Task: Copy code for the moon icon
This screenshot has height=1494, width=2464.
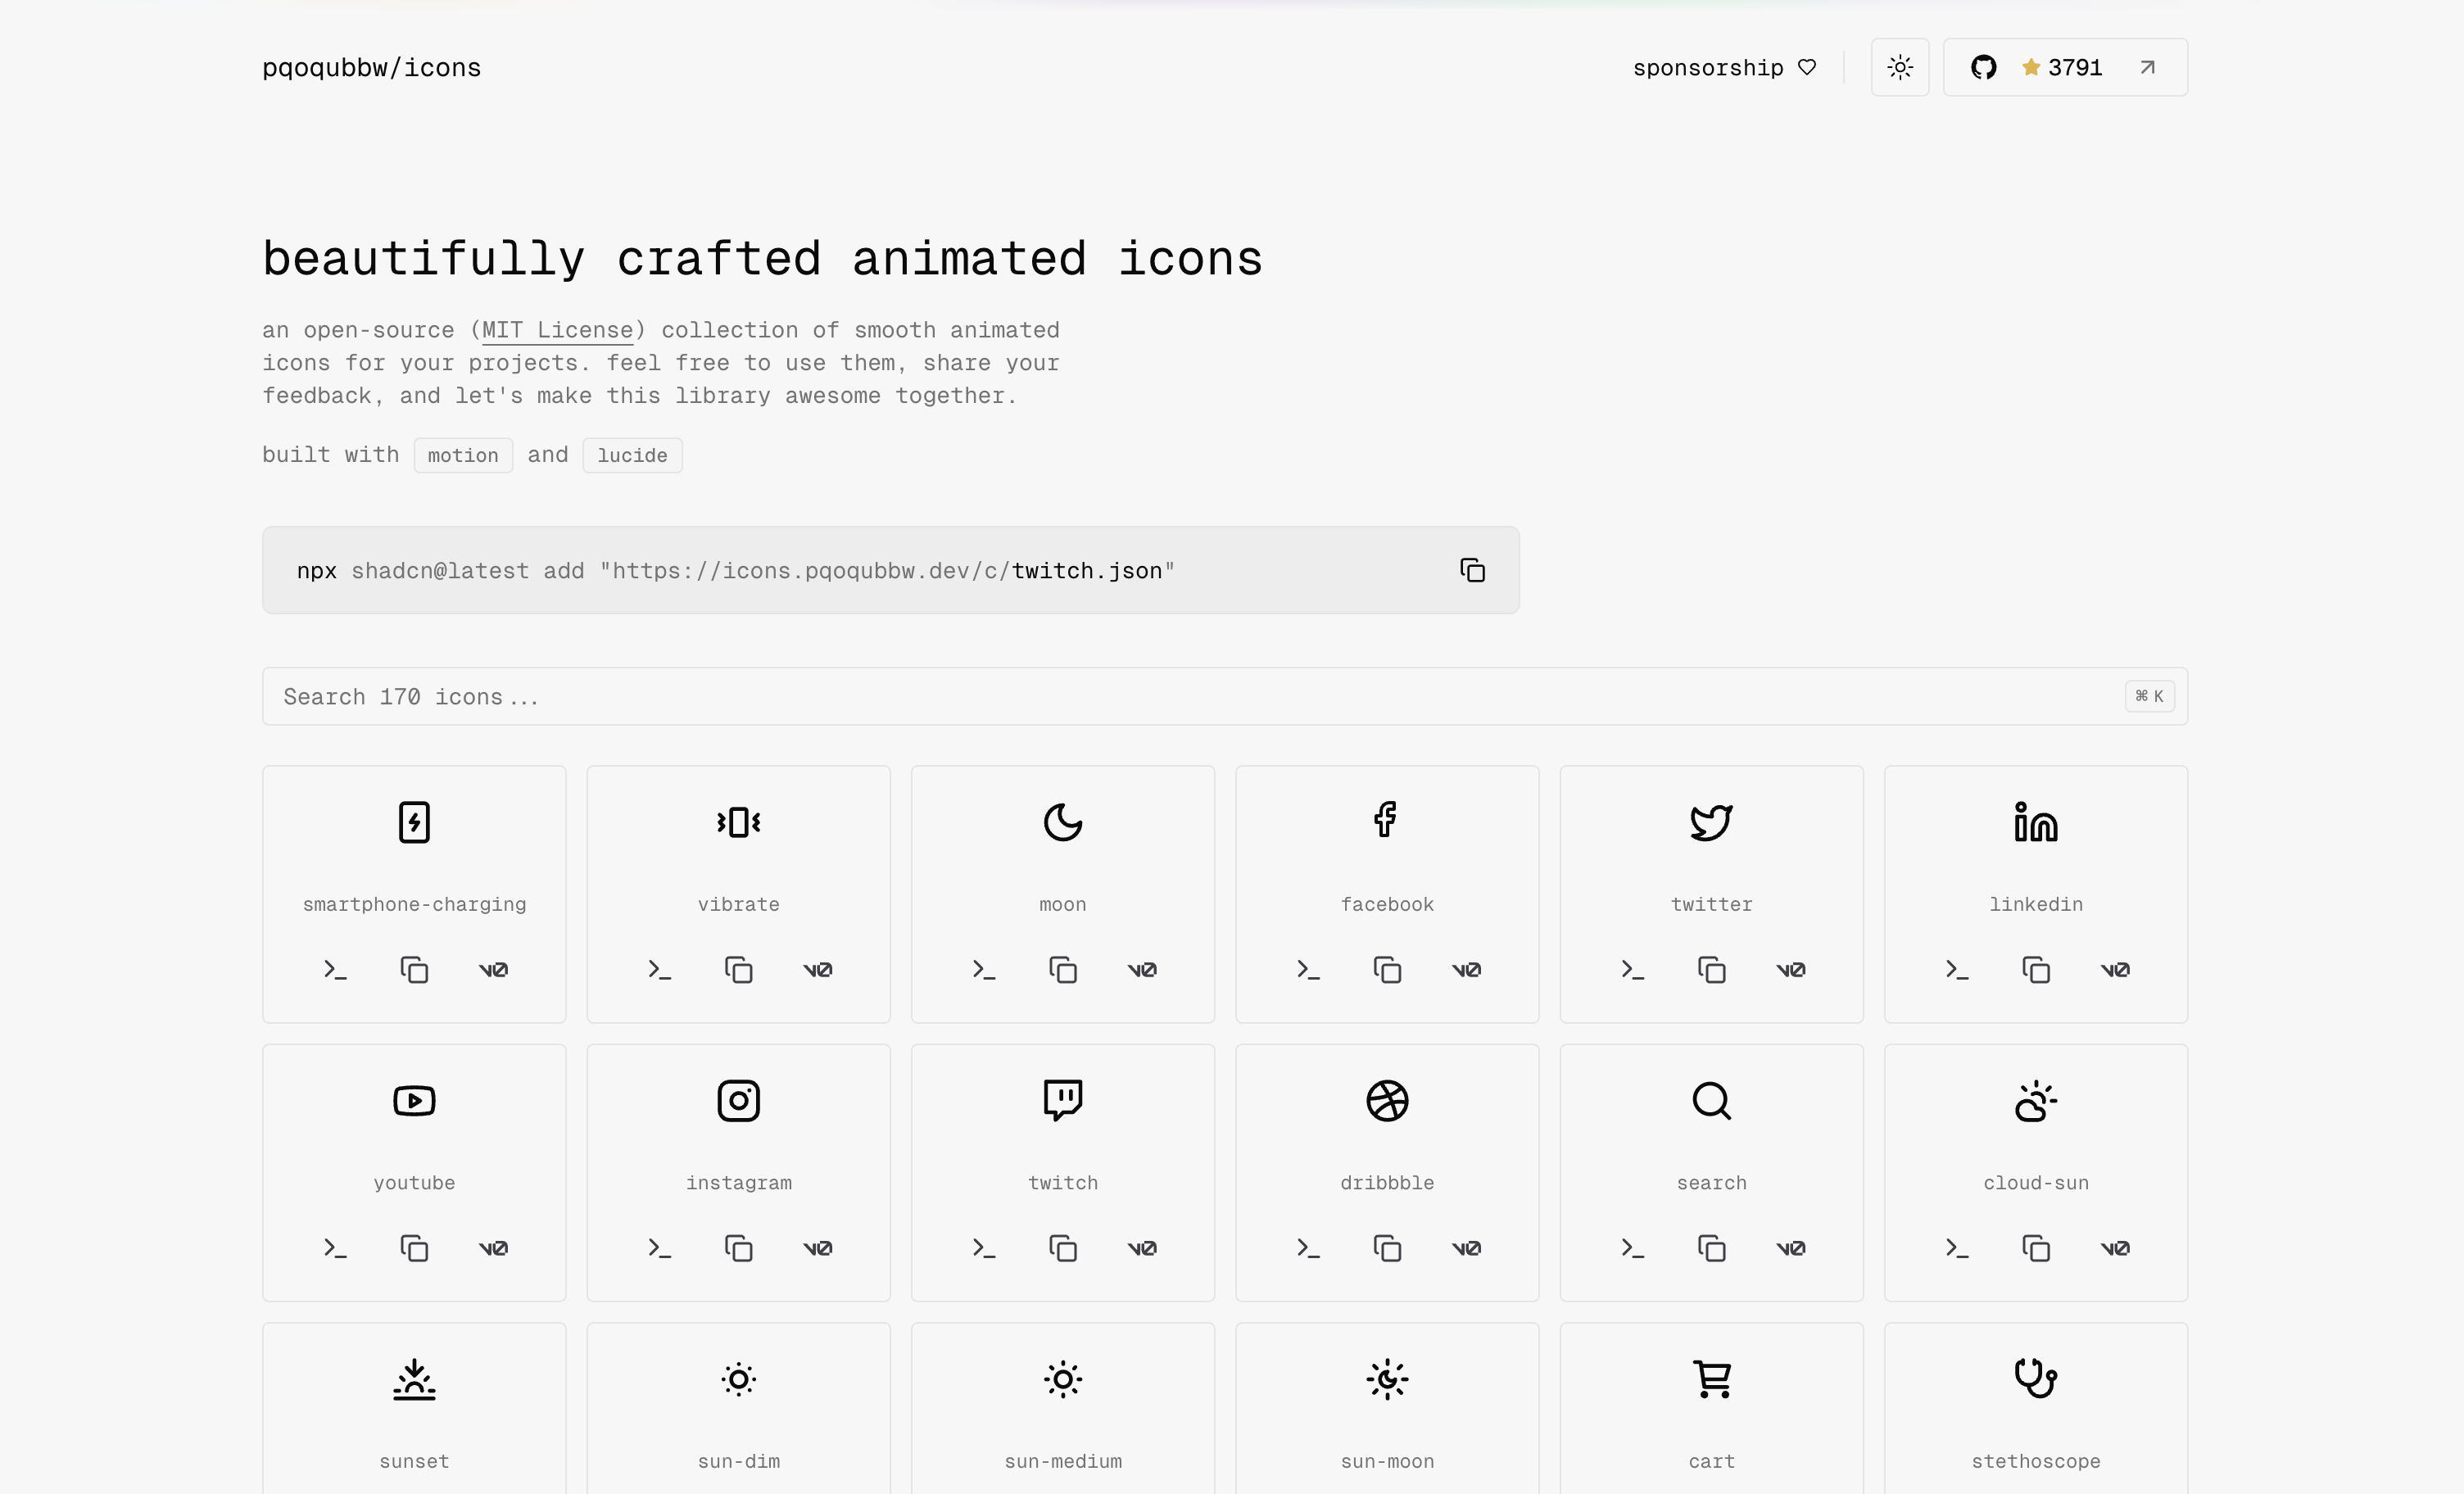Action: point(1063,969)
